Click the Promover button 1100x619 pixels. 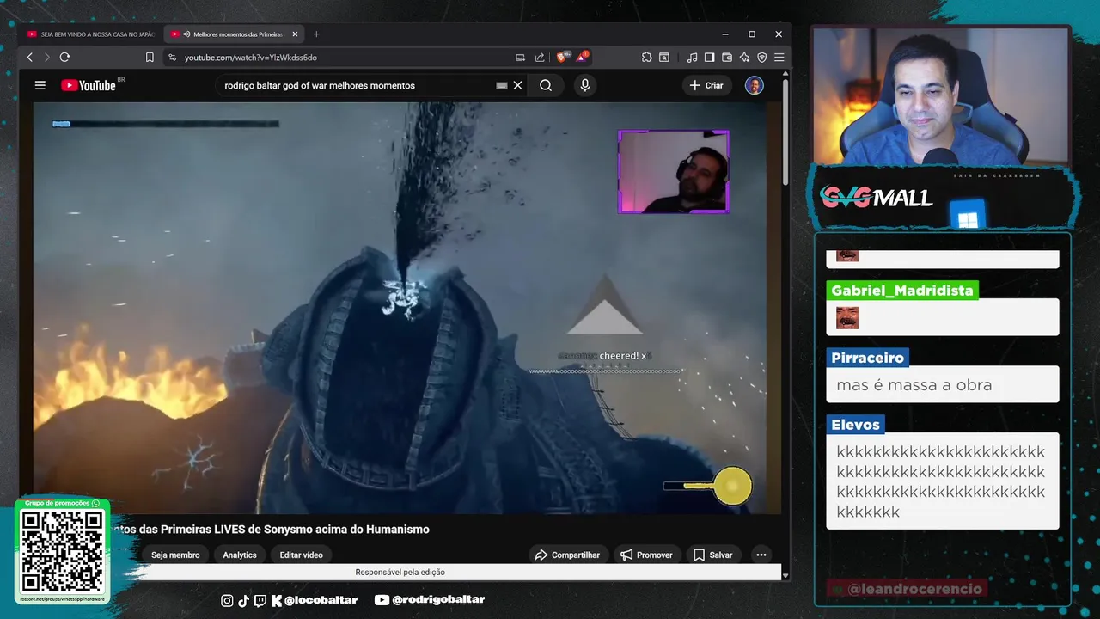pyautogui.click(x=646, y=555)
